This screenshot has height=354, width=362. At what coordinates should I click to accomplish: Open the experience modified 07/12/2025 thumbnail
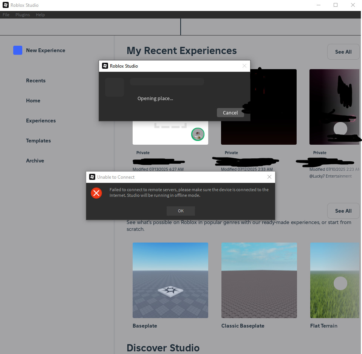click(259, 107)
